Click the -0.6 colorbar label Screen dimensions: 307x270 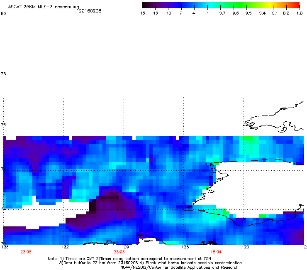234,13
